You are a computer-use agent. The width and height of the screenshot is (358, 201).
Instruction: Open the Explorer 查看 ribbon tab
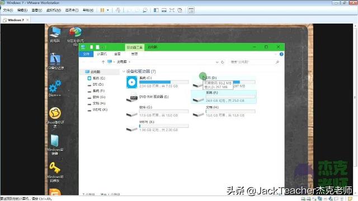117,54
